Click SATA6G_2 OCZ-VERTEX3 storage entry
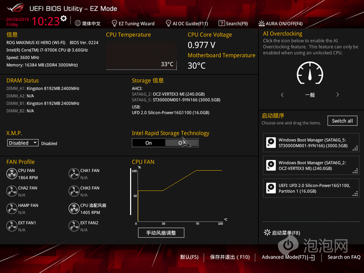Image resolution: width=364 pixels, height=273 pixels. (x=169, y=94)
